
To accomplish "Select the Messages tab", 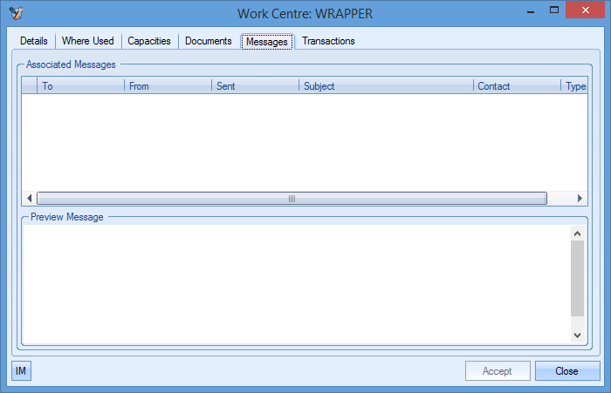I will [x=267, y=41].
